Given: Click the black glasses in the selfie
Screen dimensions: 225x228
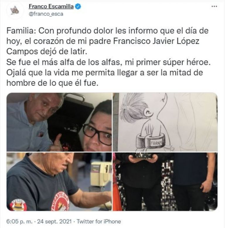Looking at the screenshot, I should click(x=97, y=134).
